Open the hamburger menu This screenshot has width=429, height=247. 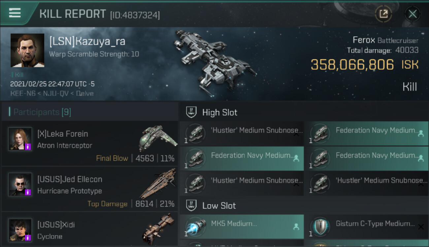pos(15,13)
